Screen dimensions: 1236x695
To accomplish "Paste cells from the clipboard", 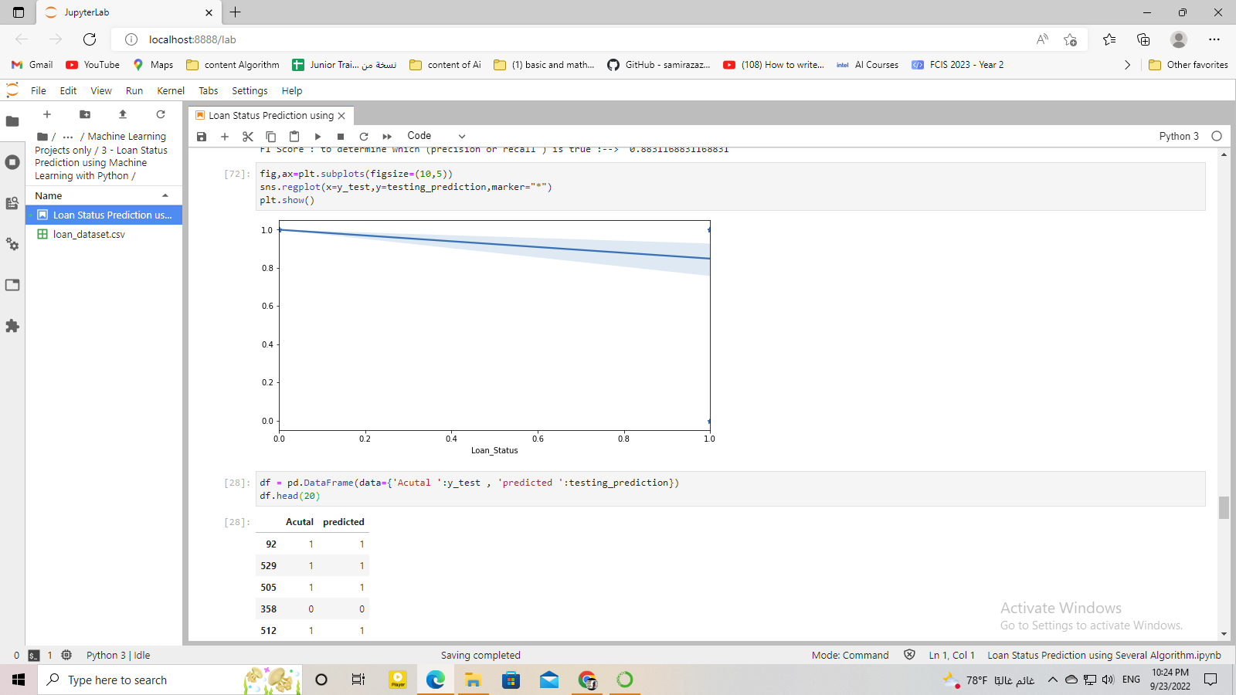I will coord(294,136).
